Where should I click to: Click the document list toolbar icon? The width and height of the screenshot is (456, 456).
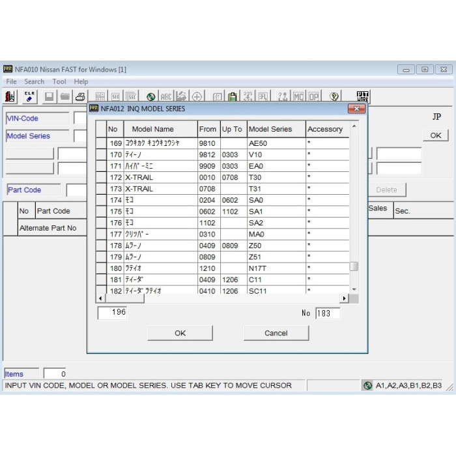click(217, 96)
